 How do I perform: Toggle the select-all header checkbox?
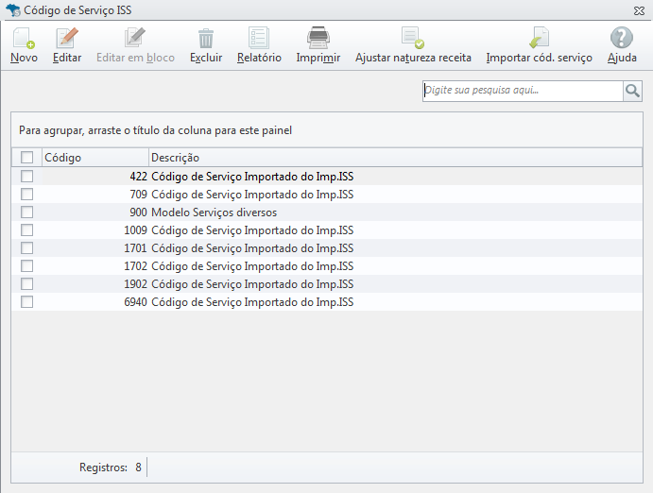pyautogui.click(x=27, y=158)
